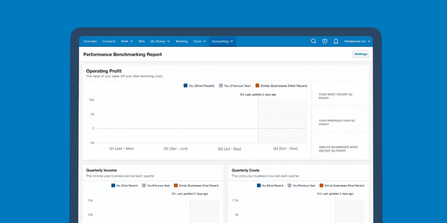Click Quarterly Costs 'Q4: Last updated' note
Image resolution: width=447 pixels, height=223 pixels.
pos(335,194)
